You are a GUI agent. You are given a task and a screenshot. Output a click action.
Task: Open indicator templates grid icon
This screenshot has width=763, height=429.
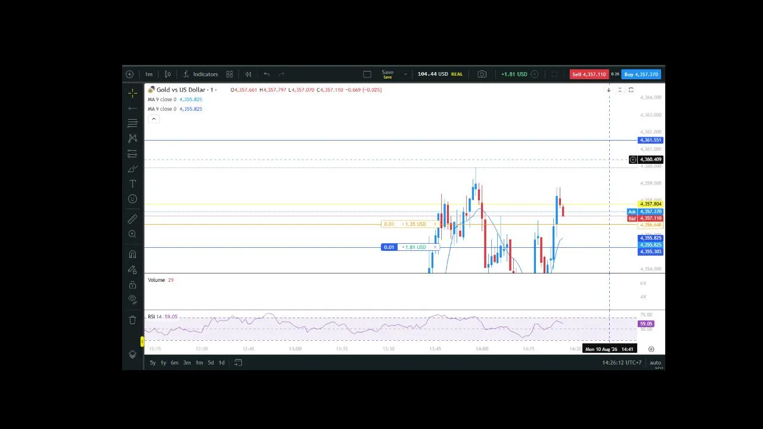click(x=229, y=74)
